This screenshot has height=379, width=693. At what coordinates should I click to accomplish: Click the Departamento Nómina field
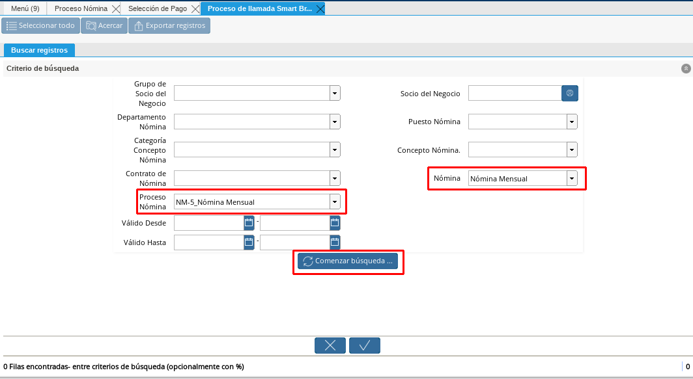pyautogui.click(x=252, y=122)
